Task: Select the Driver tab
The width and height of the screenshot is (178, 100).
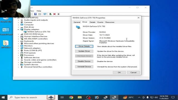Action: (x=85, y=22)
